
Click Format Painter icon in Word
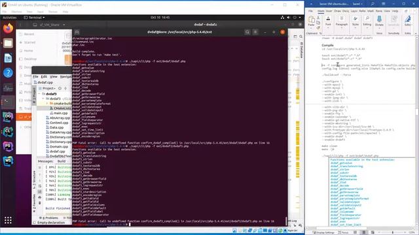tap(318, 27)
